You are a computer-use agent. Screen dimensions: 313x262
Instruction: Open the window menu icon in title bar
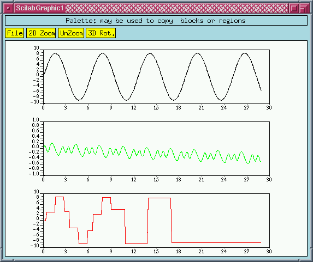tap(8, 8)
